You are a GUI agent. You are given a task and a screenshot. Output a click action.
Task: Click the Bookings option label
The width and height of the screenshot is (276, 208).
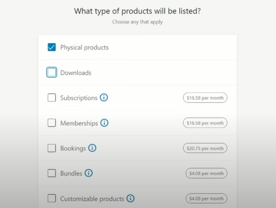click(73, 149)
